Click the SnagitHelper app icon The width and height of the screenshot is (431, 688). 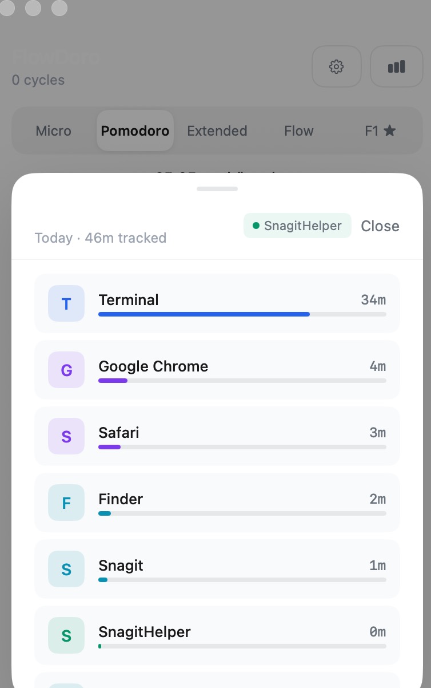[x=66, y=635]
